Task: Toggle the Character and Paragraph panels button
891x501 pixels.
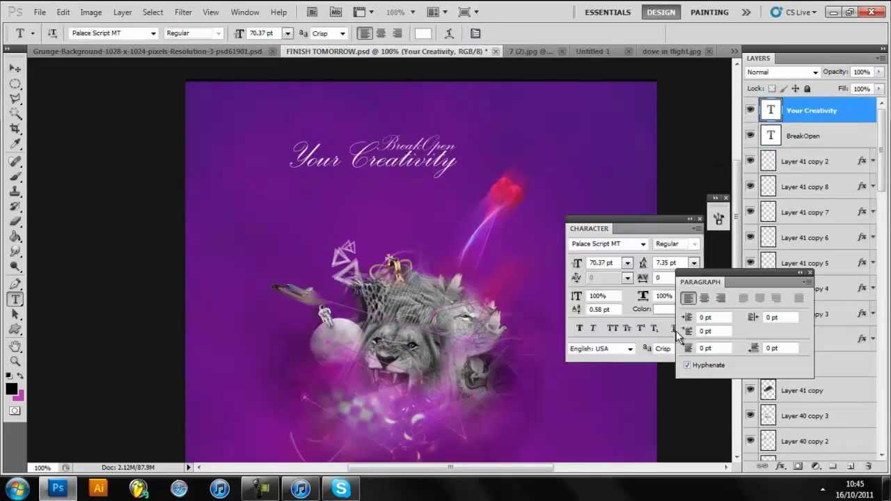Action: [x=475, y=33]
